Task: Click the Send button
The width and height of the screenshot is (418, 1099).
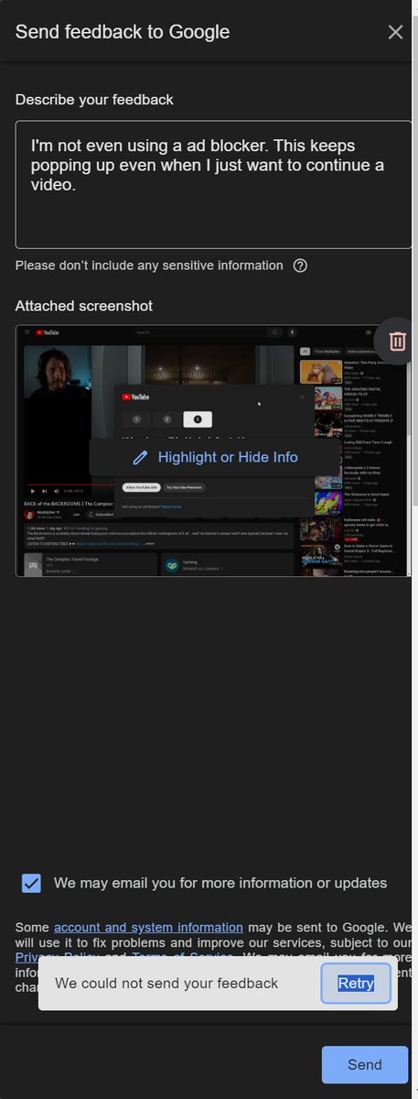Action: point(365,1064)
